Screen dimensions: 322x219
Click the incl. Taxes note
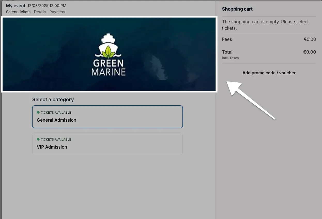click(230, 58)
